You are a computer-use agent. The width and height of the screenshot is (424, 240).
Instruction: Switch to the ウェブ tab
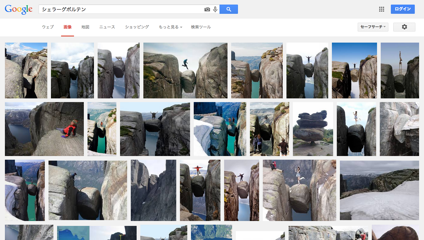(48, 27)
